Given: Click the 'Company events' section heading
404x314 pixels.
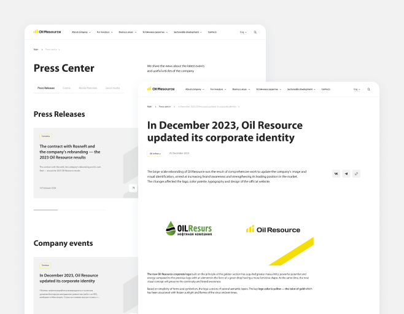Looking at the screenshot, I should pos(63,243).
